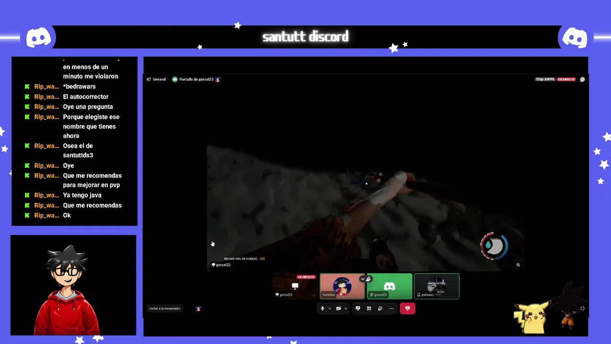Viewport: 611px width, 344px height.
Task: Open the activities grid icon
Action: click(x=369, y=309)
